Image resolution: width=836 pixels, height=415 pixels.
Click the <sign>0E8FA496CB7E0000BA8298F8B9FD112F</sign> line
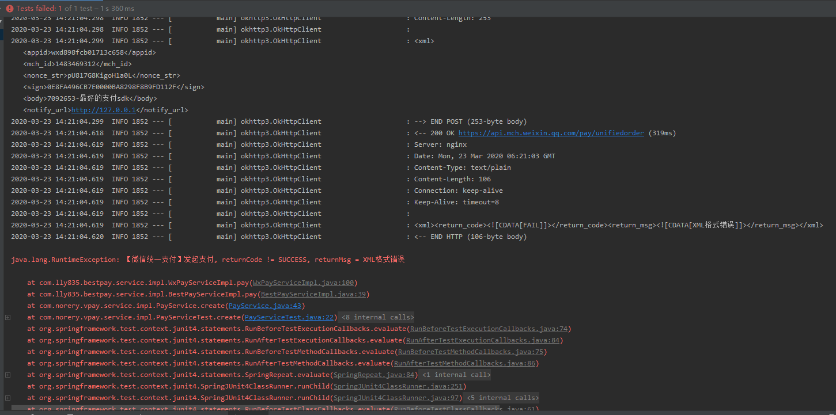point(114,87)
